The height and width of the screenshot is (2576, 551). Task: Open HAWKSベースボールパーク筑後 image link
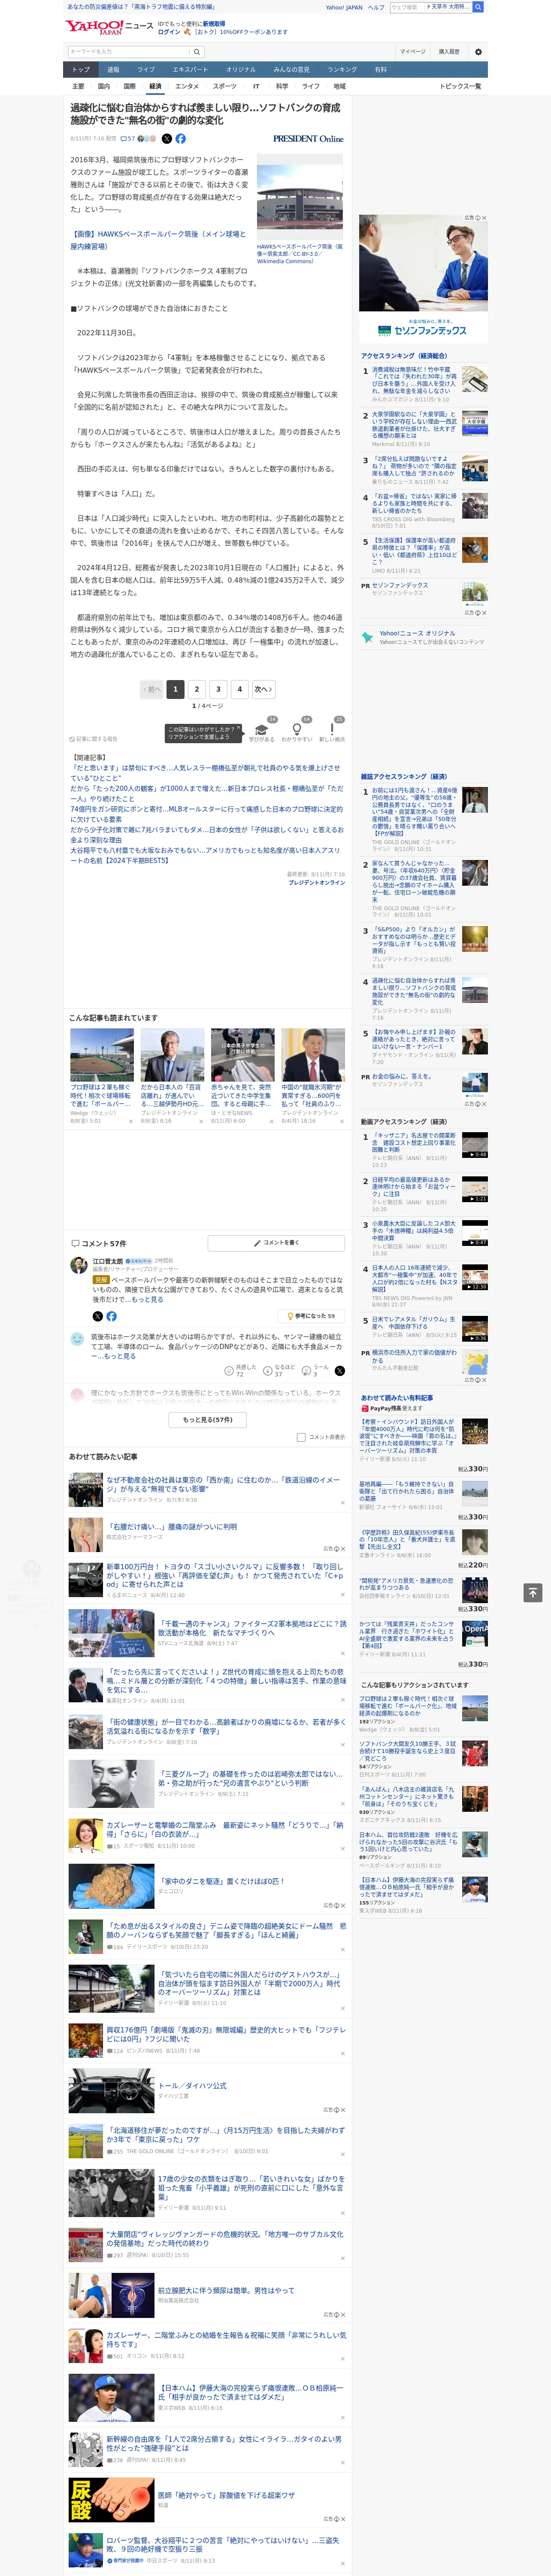coord(157,240)
